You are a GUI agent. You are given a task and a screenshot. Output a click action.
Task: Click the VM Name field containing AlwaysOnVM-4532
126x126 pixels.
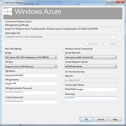click(31, 75)
